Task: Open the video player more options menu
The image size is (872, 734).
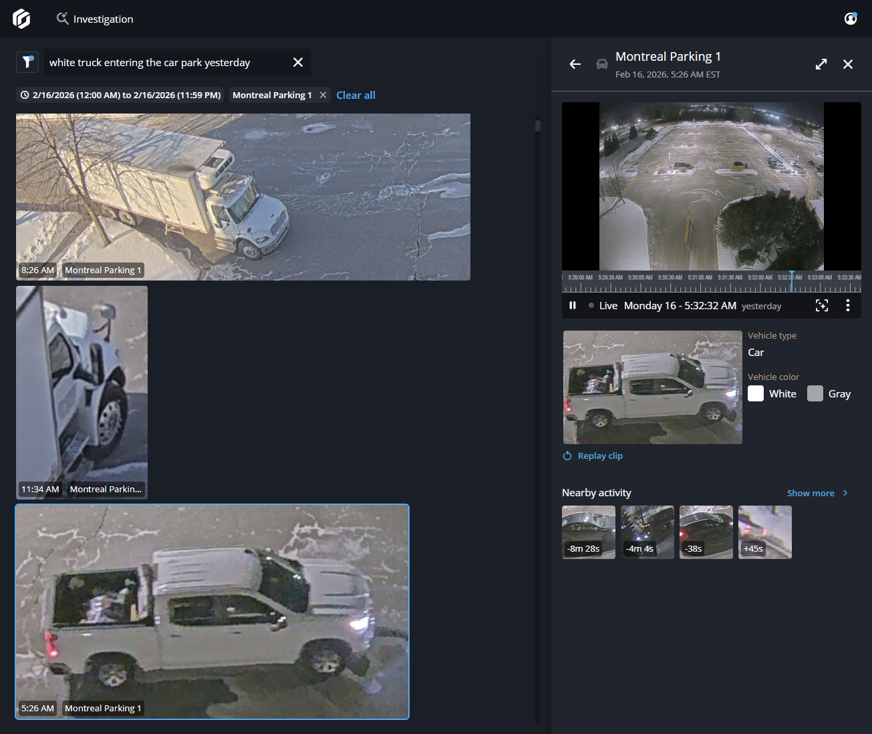Action: 847,305
